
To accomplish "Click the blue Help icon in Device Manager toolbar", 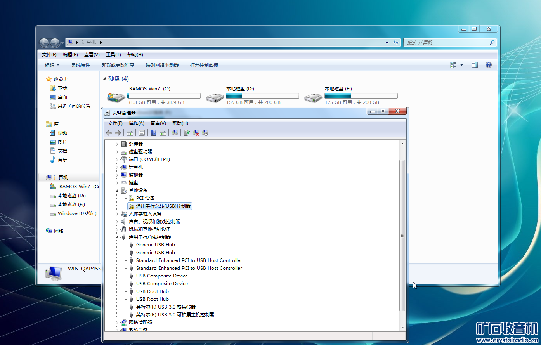I will tap(154, 133).
